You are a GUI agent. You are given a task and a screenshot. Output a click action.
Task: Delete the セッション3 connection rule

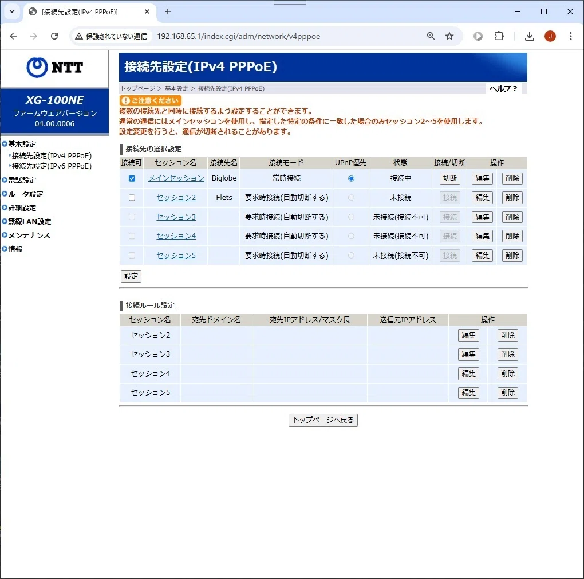click(508, 354)
